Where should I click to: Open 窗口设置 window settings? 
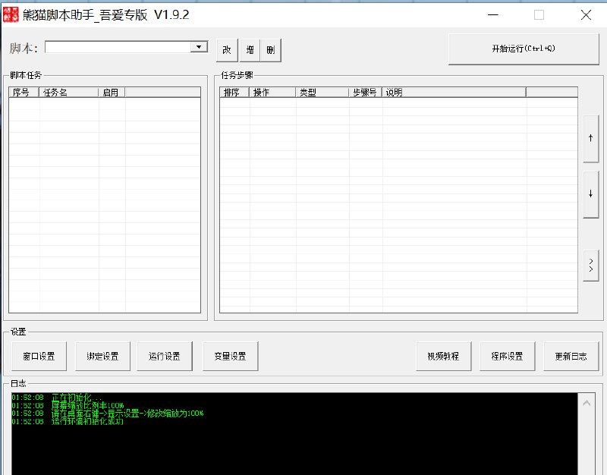tap(38, 355)
